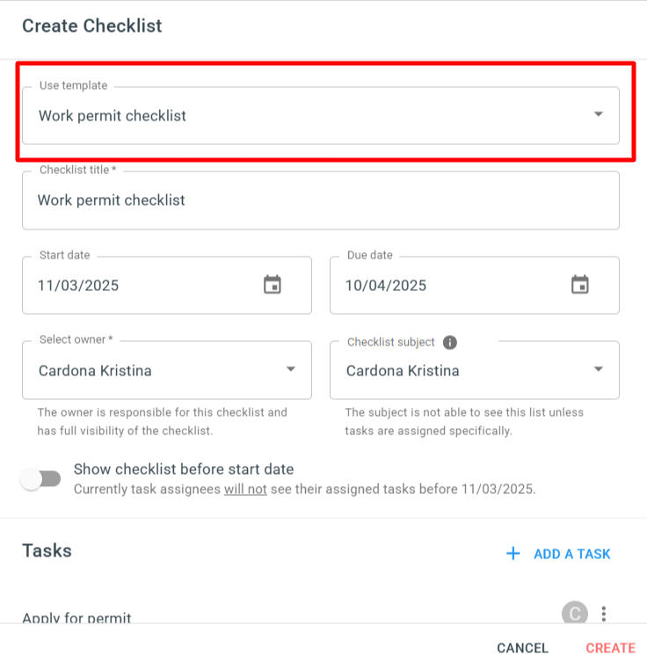Expand the Checklist subject dropdown arrow
This screenshot has height=669, width=647.
[x=599, y=369]
